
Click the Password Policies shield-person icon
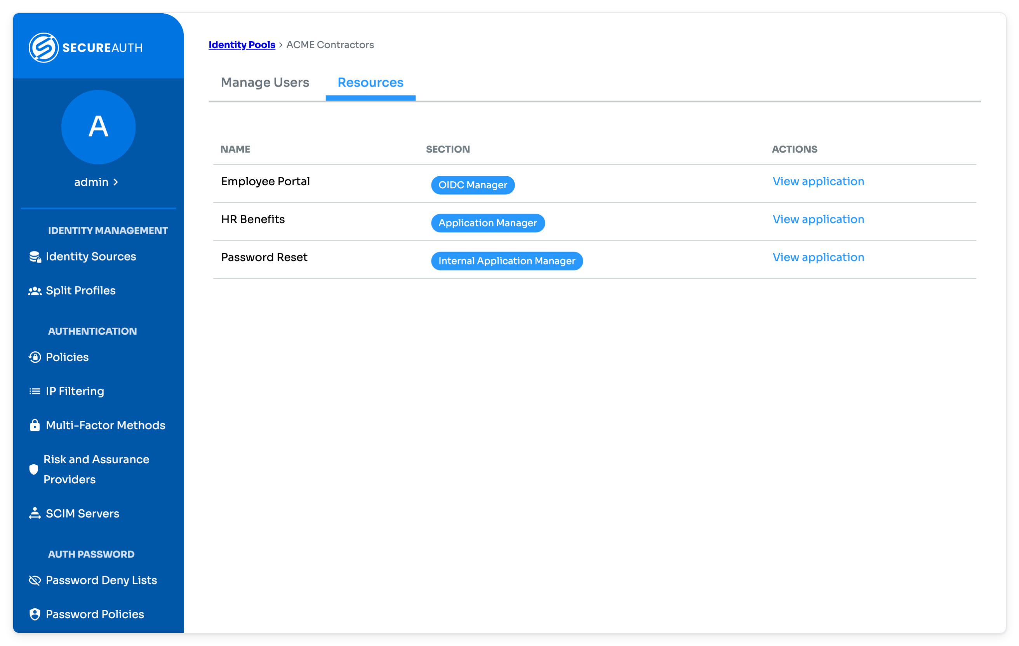(35, 614)
